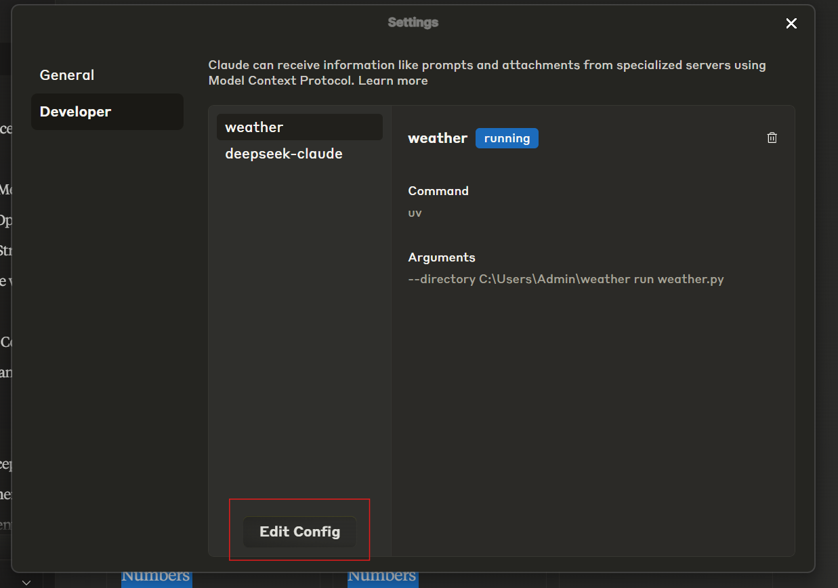Click the highlighted Numbers text behind the dialog

point(156,576)
